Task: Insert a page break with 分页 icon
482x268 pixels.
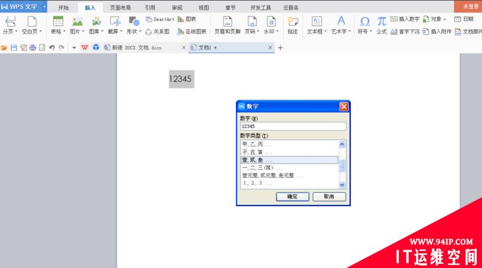Action: point(10,21)
